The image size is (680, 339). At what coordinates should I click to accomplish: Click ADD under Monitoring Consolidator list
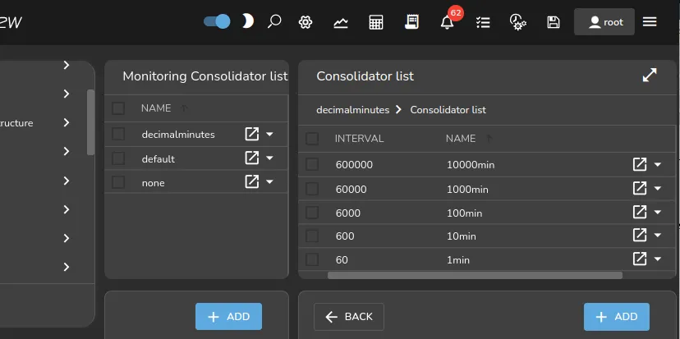tap(228, 317)
